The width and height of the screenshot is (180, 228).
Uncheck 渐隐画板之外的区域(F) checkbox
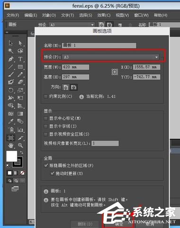[x=46, y=165]
